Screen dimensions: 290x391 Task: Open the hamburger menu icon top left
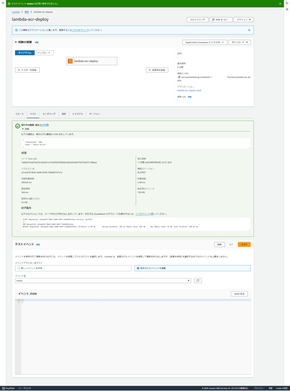click(4, 3)
